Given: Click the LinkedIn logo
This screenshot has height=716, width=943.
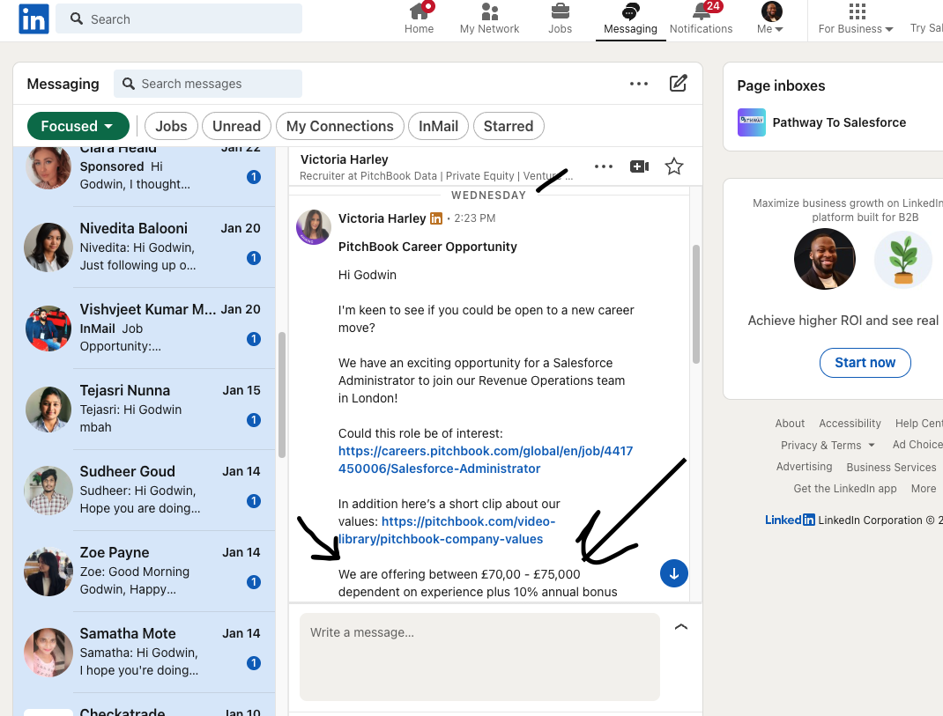Looking at the screenshot, I should (33, 18).
